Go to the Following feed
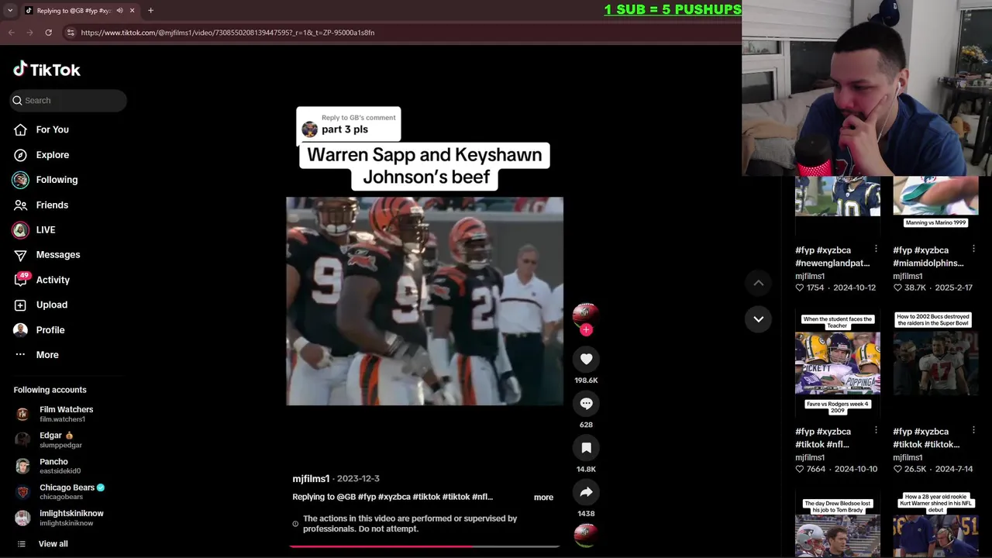The width and height of the screenshot is (992, 558). [x=57, y=180]
